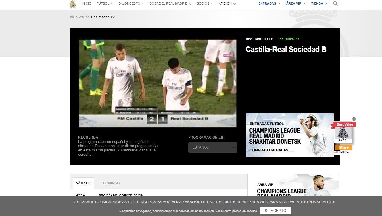382x216 pixels.
Task: Open the ÁREA VIP header menu
Action: click(x=296, y=3)
